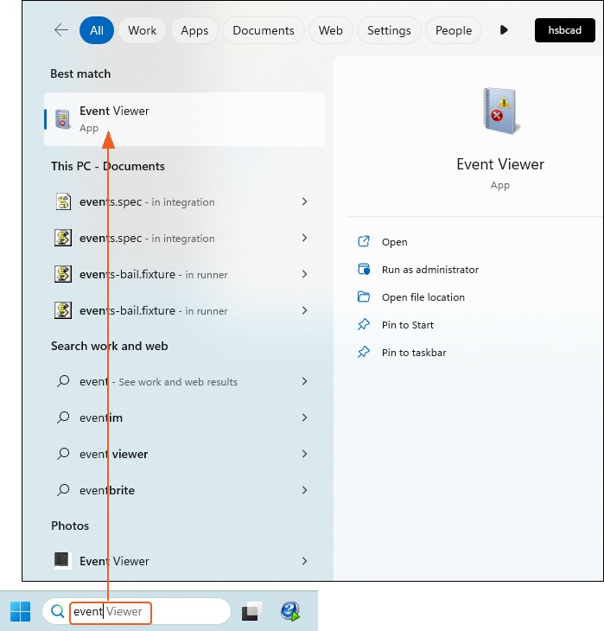The image size is (604, 631).
Task: Choose Open file location
Action: (x=423, y=297)
